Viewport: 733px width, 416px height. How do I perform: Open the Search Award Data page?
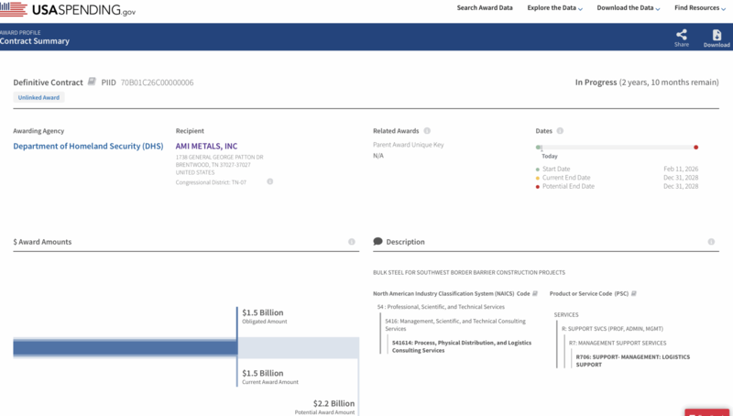click(x=485, y=8)
